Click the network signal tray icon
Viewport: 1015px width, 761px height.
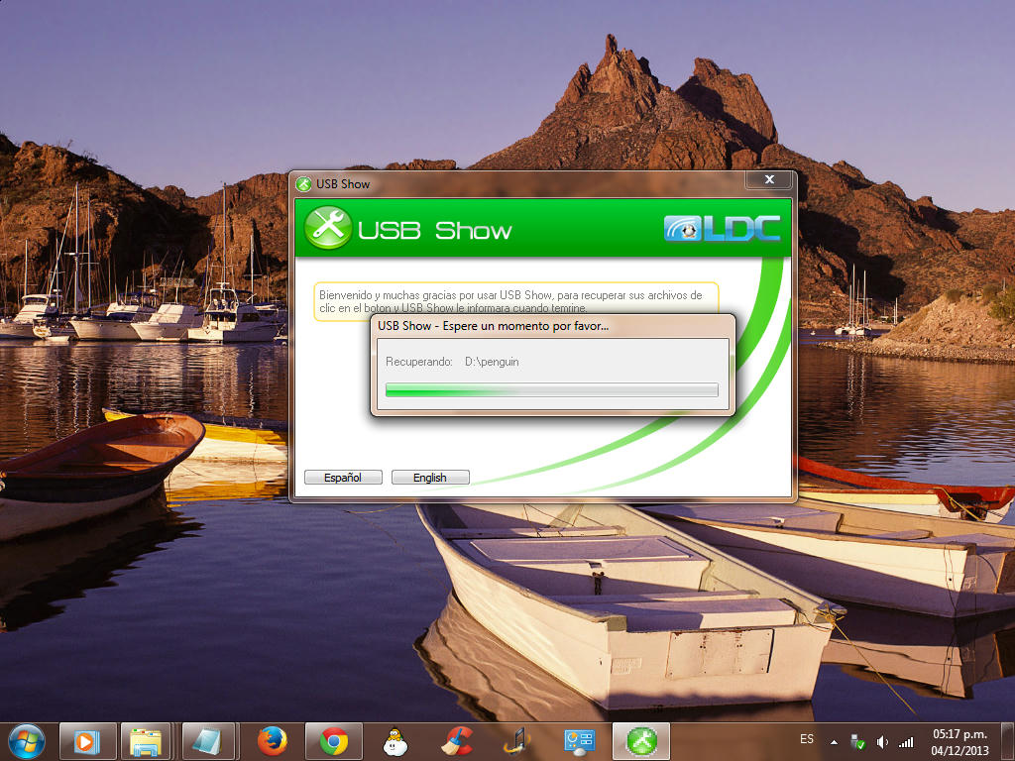click(906, 741)
